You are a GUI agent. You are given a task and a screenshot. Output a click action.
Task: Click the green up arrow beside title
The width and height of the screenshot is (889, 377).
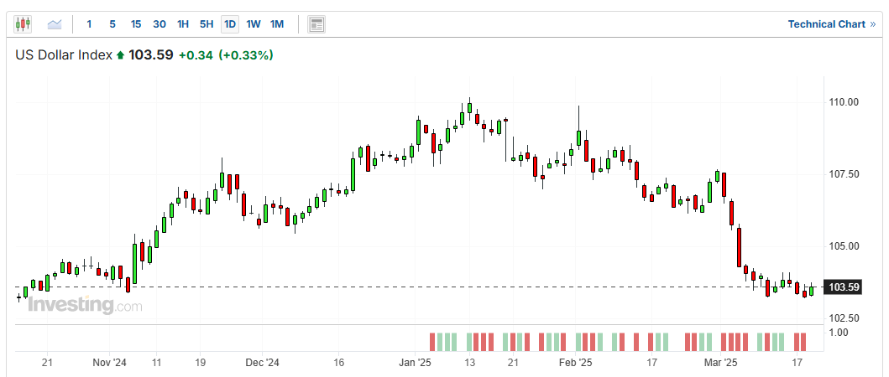(x=120, y=55)
